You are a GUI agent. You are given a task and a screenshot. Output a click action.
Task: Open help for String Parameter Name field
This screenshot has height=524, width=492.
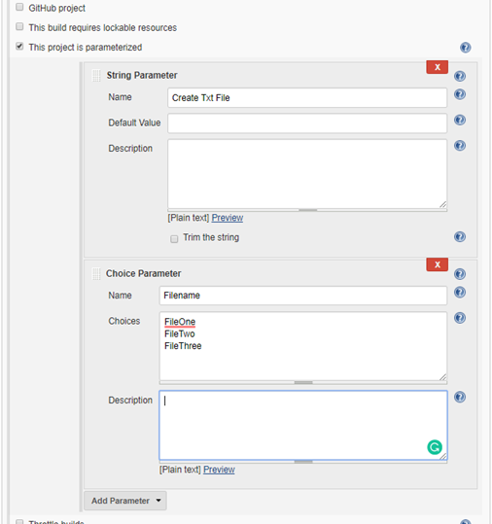[460, 94]
